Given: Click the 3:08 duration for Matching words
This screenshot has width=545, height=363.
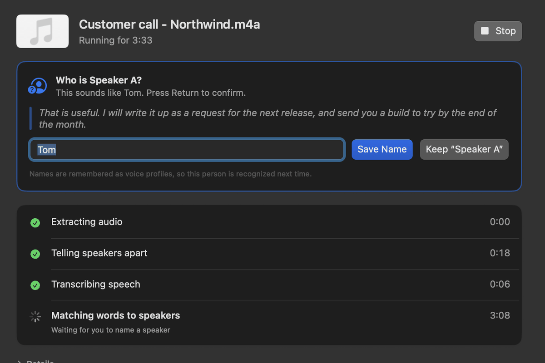Looking at the screenshot, I should point(500,315).
